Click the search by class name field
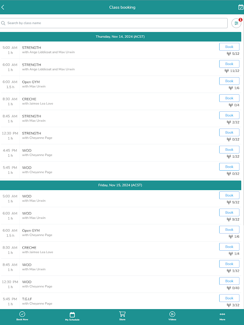 (x=114, y=23)
